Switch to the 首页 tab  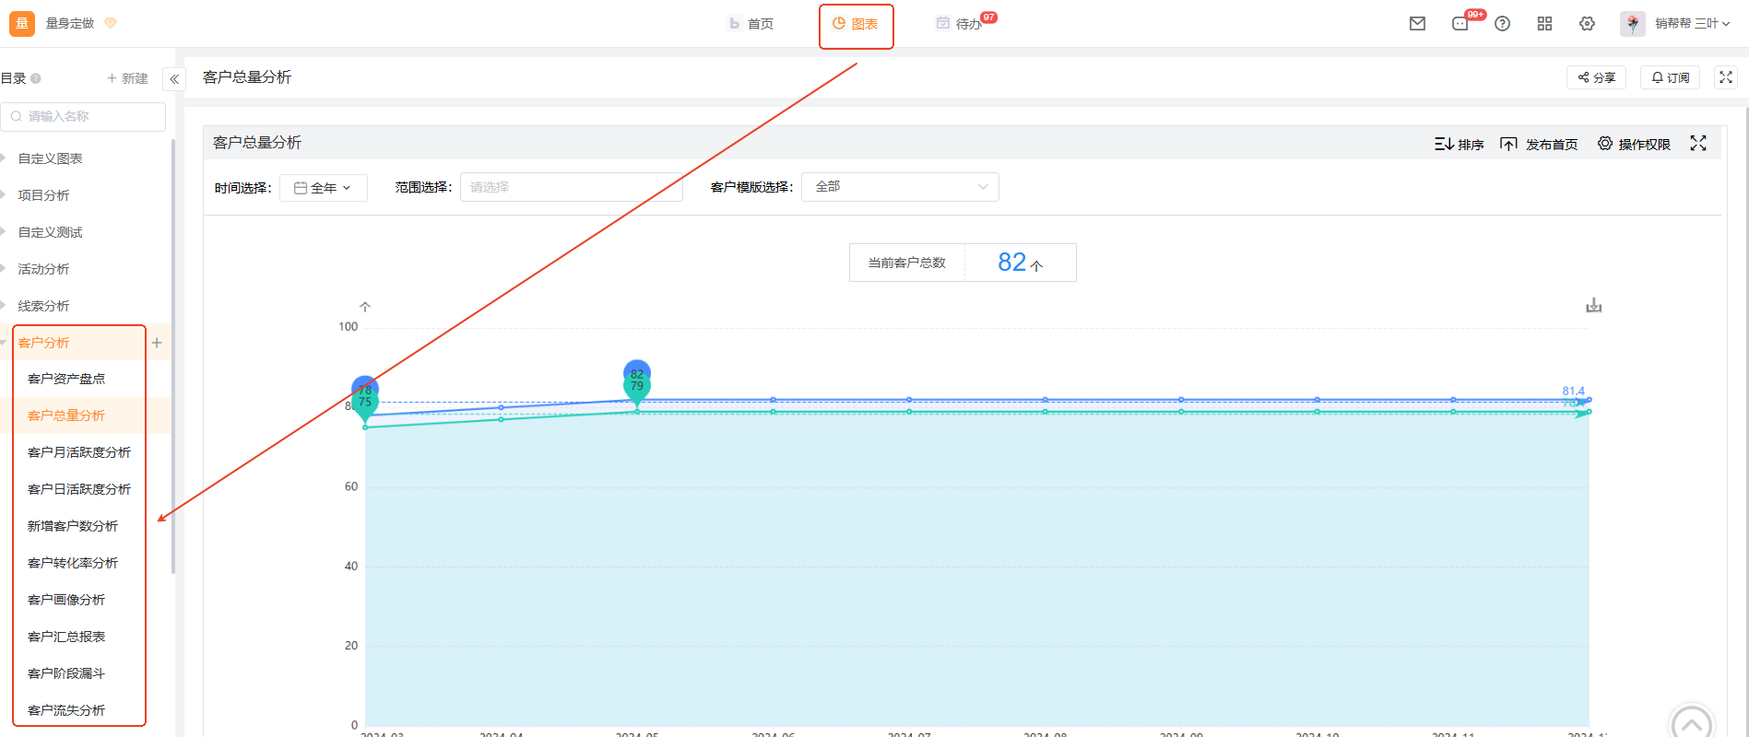coord(751,24)
